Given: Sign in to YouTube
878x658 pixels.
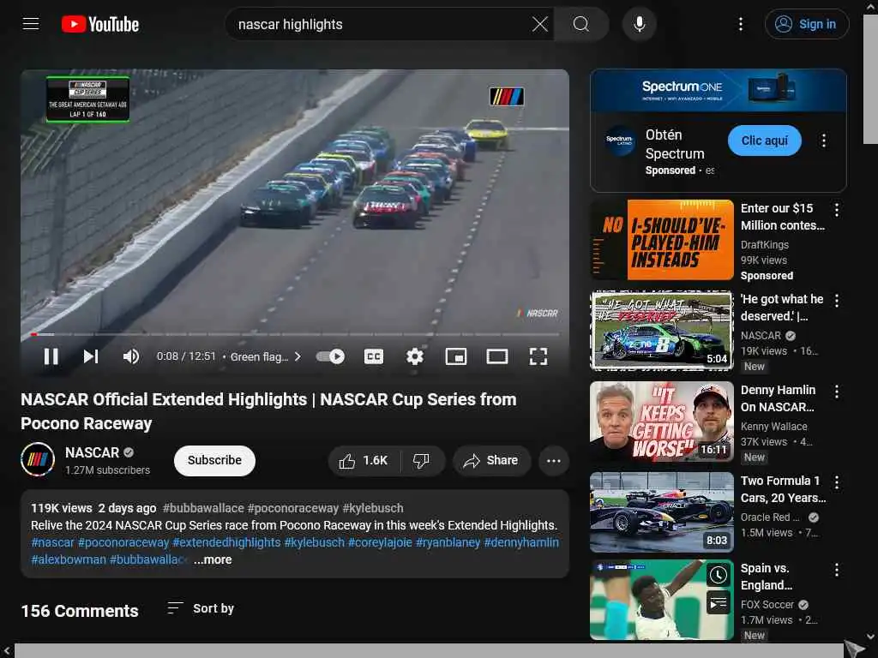Looking at the screenshot, I should 806,24.
